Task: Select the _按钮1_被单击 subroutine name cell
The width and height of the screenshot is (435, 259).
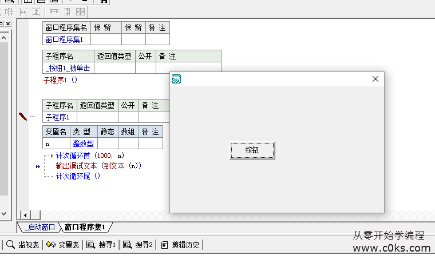Action: pyautogui.click(x=68, y=68)
